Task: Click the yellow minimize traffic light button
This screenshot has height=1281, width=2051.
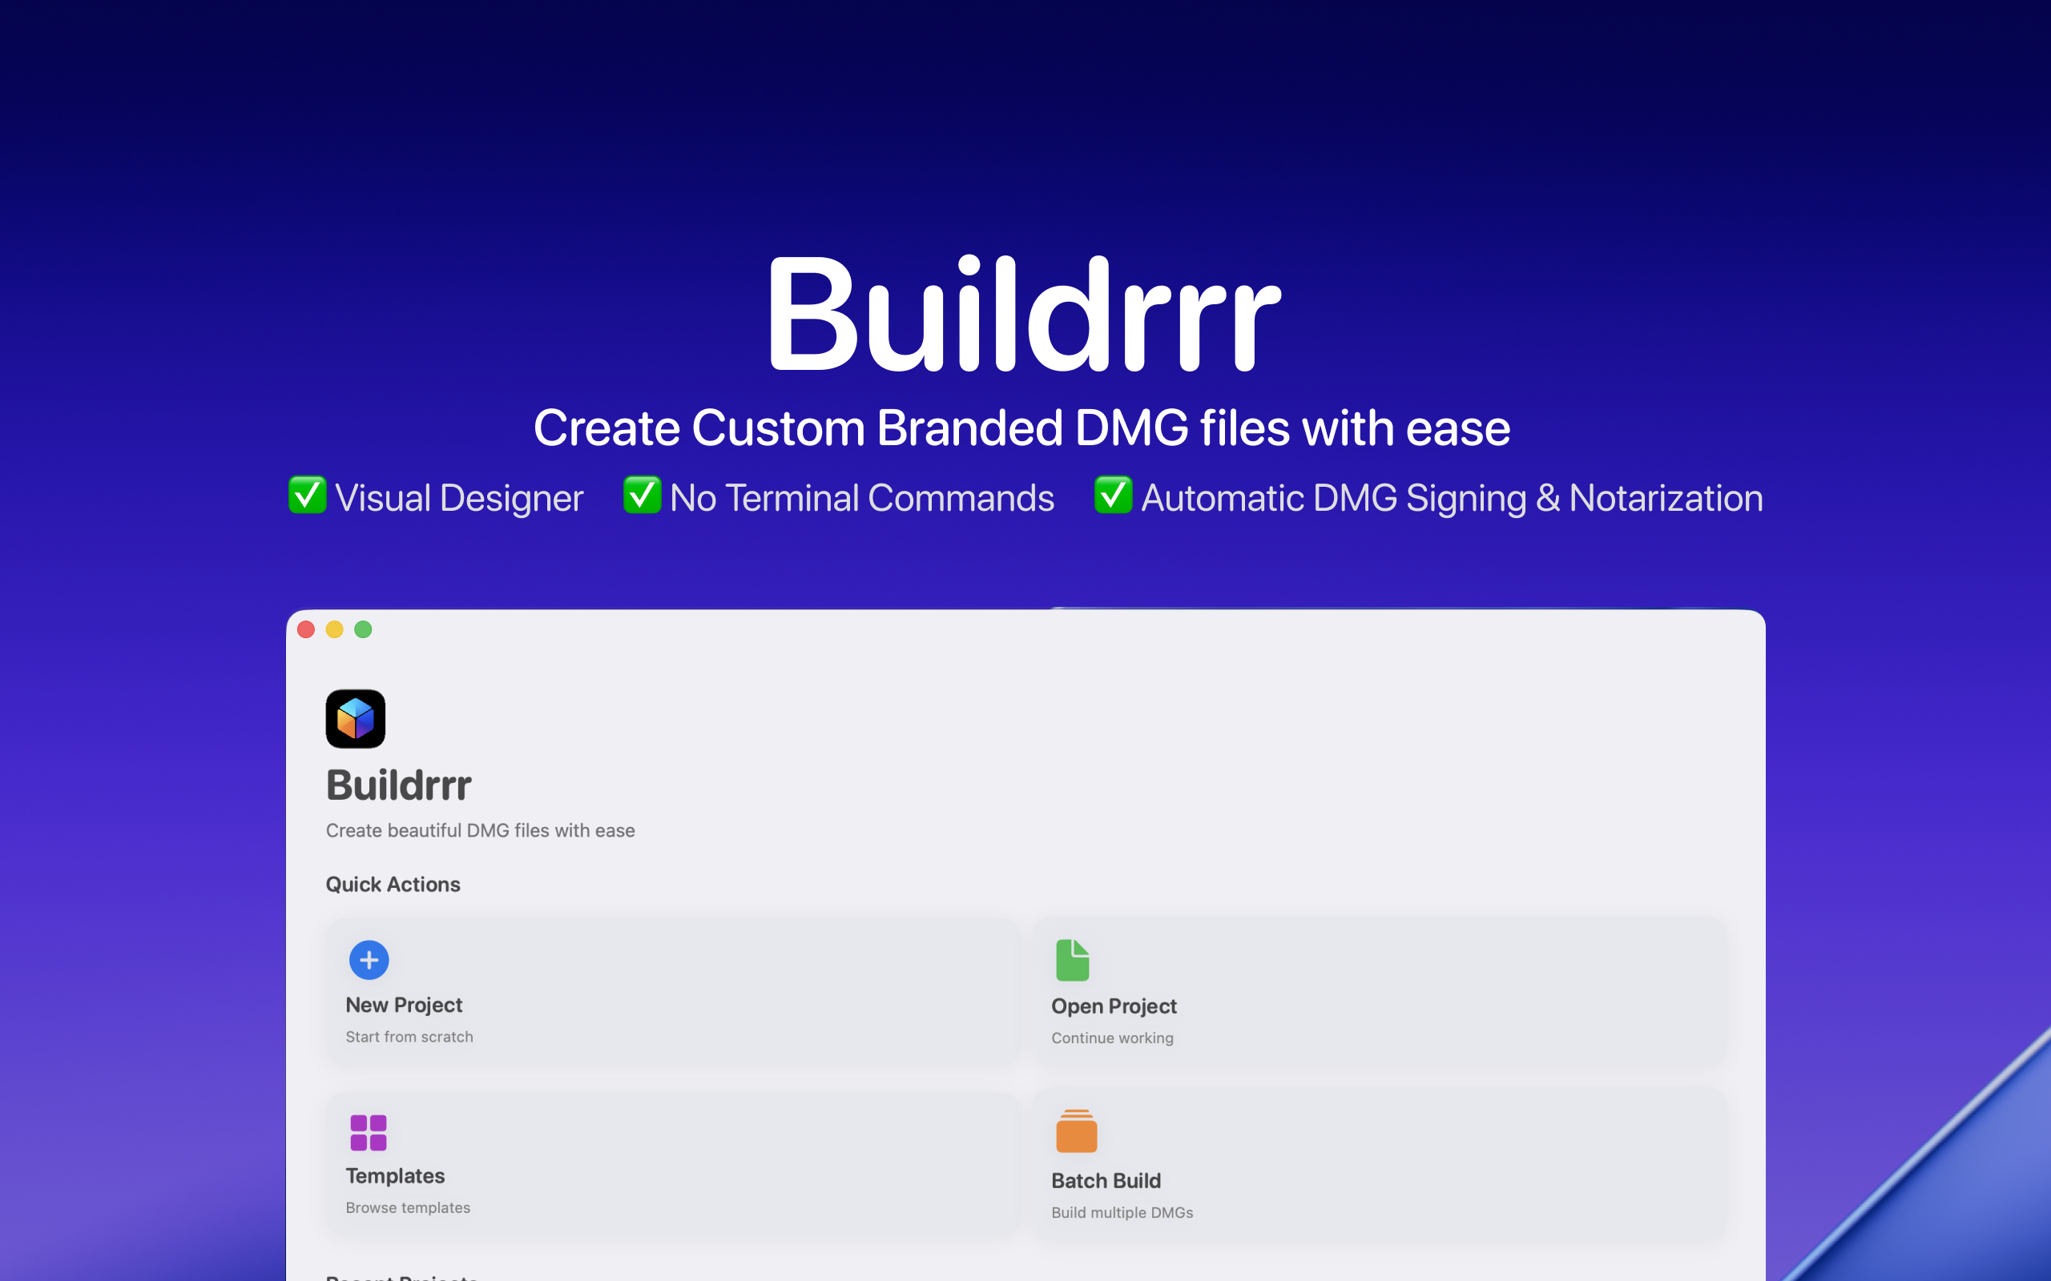Action: [x=334, y=629]
